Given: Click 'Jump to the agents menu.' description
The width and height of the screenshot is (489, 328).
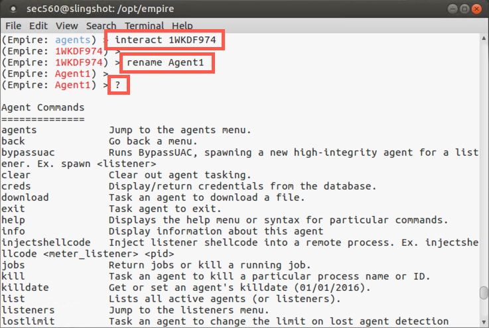Looking at the screenshot, I should [x=180, y=130].
